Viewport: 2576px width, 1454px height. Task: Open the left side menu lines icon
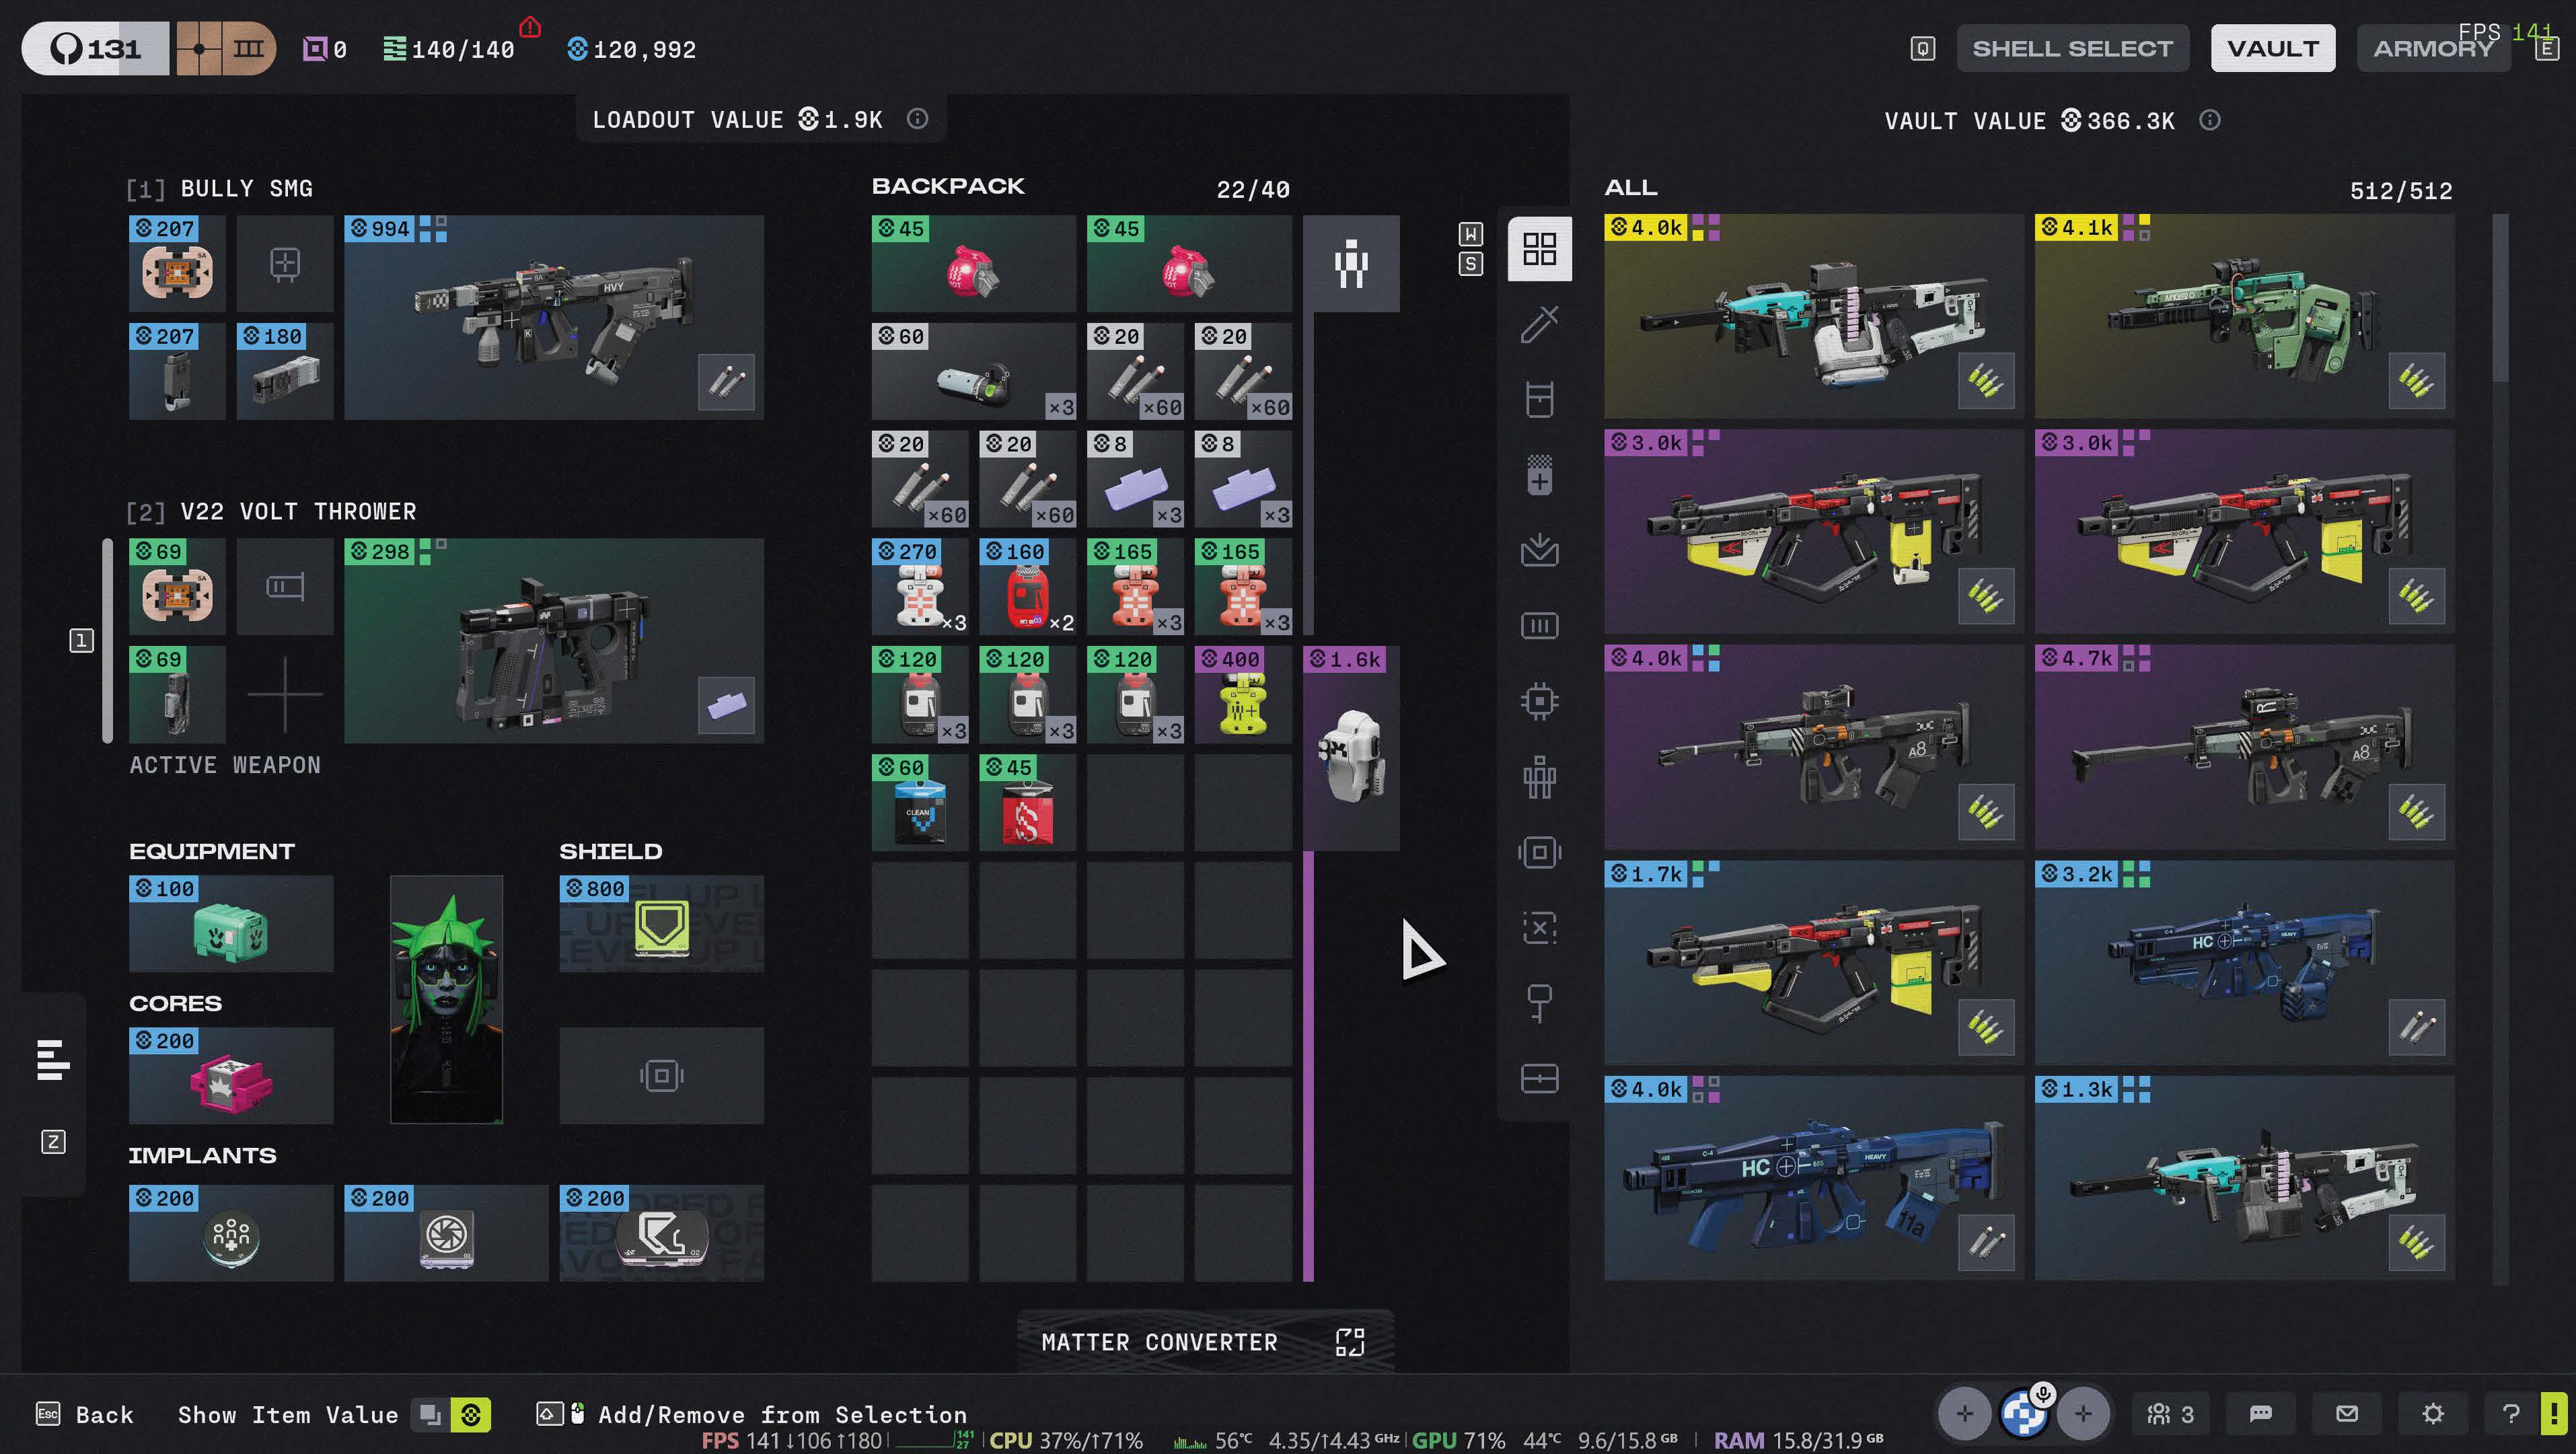pos(53,1059)
